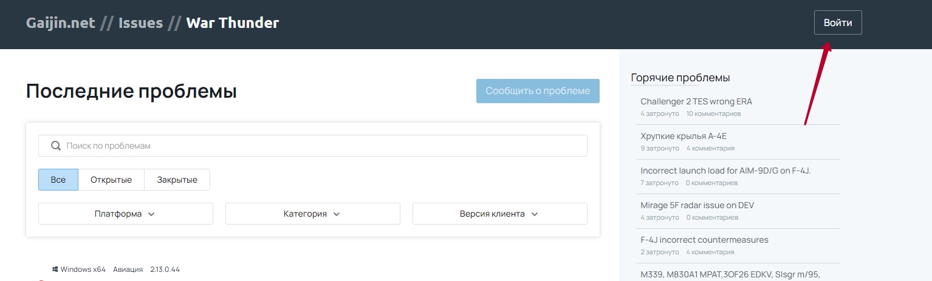932x281 pixels.
Task: Expand the Категория dropdown
Action: 313,214
